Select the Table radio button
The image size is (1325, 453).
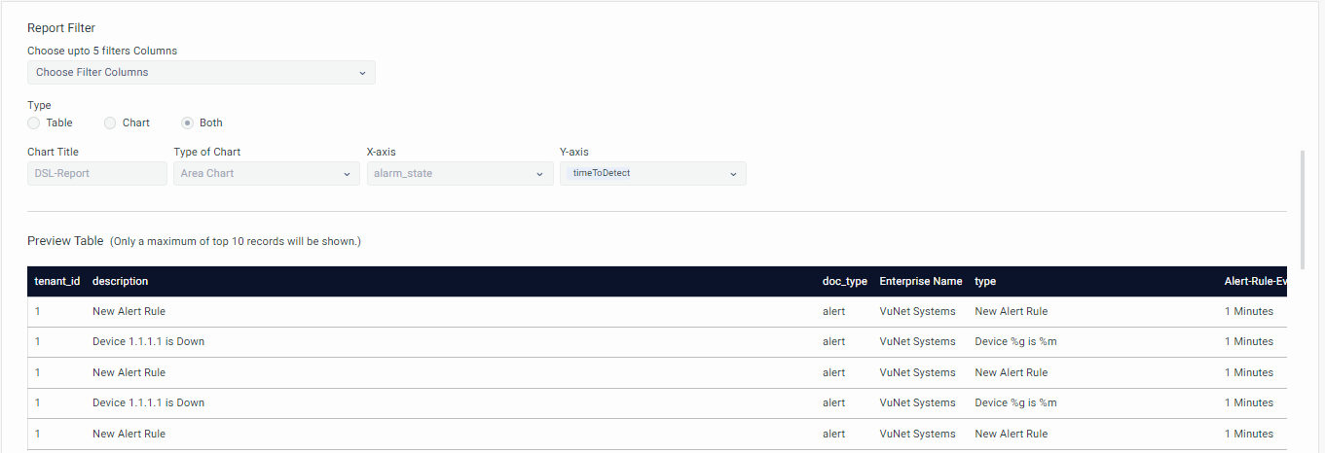pos(34,123)
